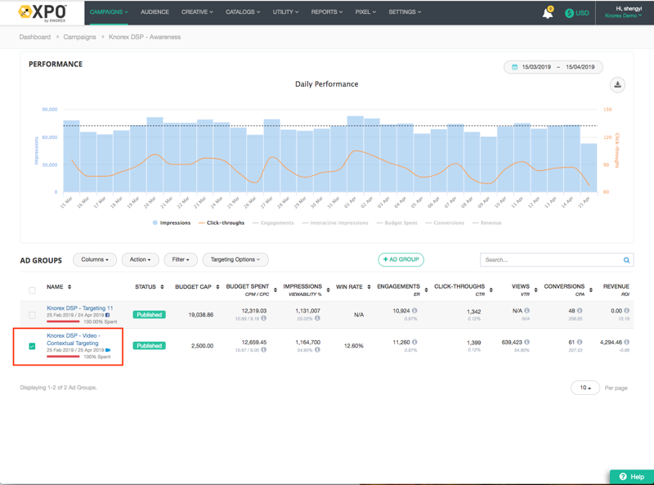654x485 pixels.
Task: Click the notification bell icon
Action: tap(547, 13)
